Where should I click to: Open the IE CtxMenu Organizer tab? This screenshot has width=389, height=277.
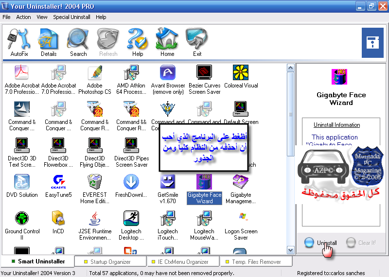pyautogui.click(x=183, y=261)
